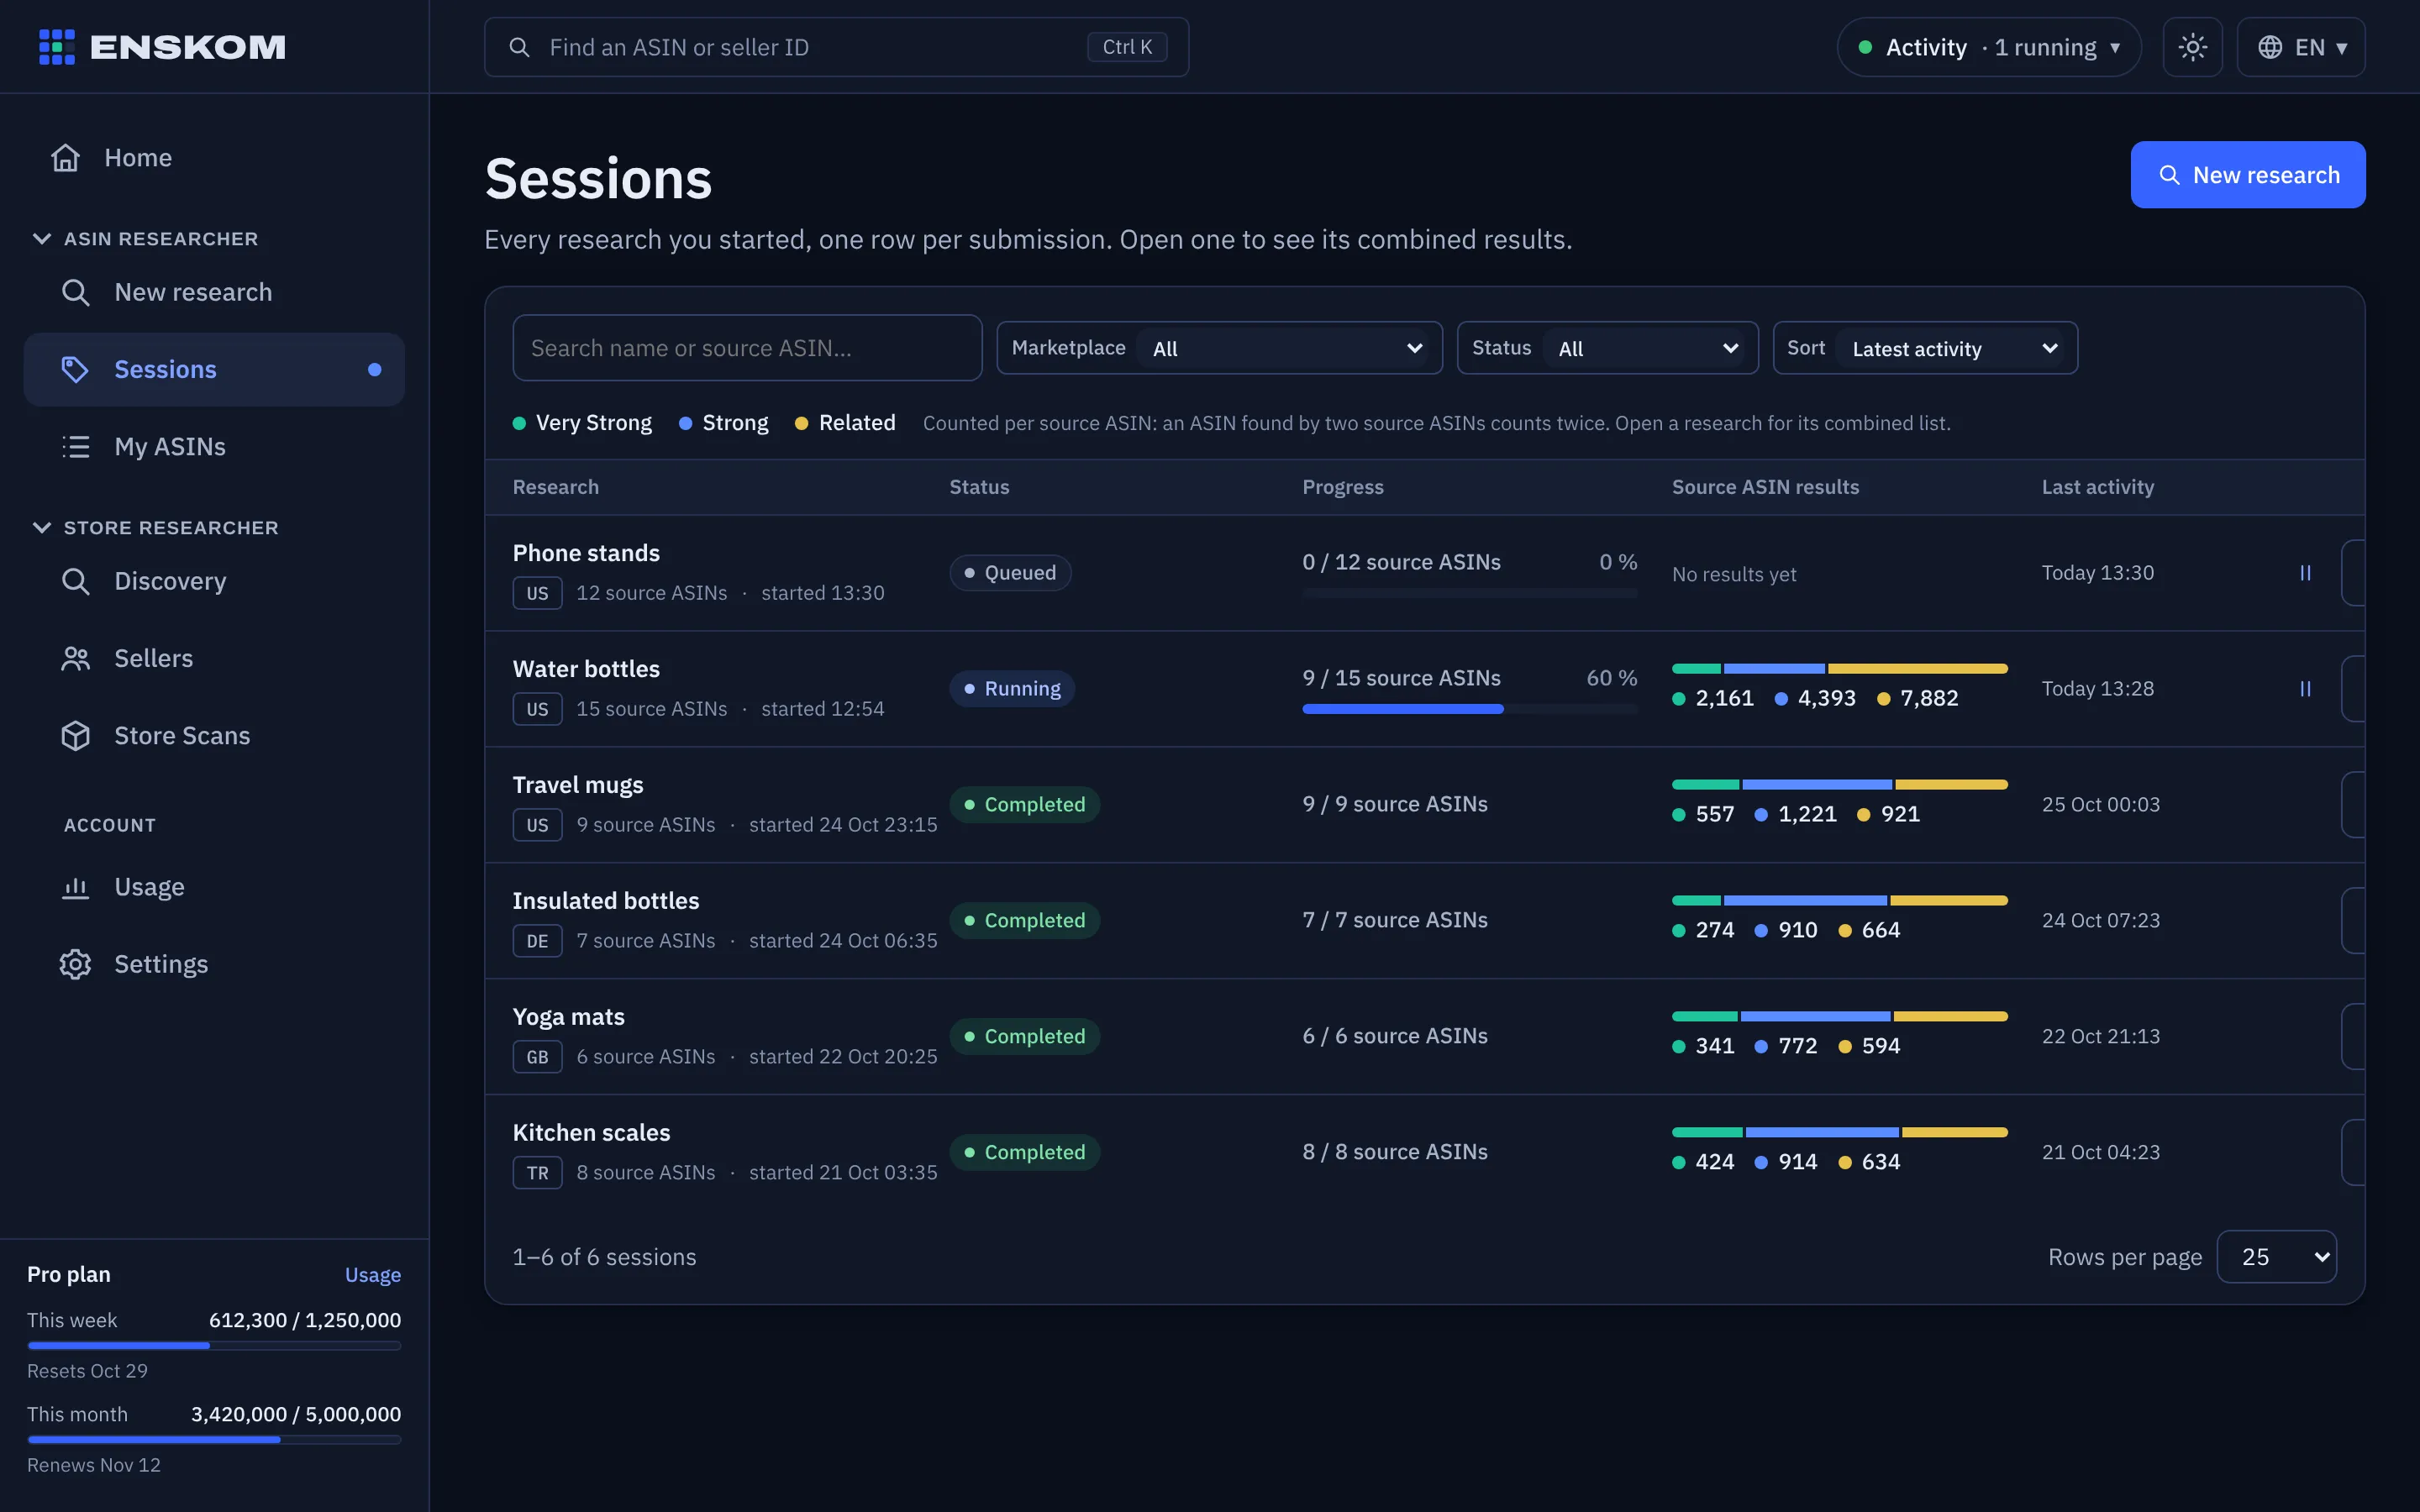Click the Queued status badge
Screen dimensions: 2420x1512
[x=1009, y=573]
